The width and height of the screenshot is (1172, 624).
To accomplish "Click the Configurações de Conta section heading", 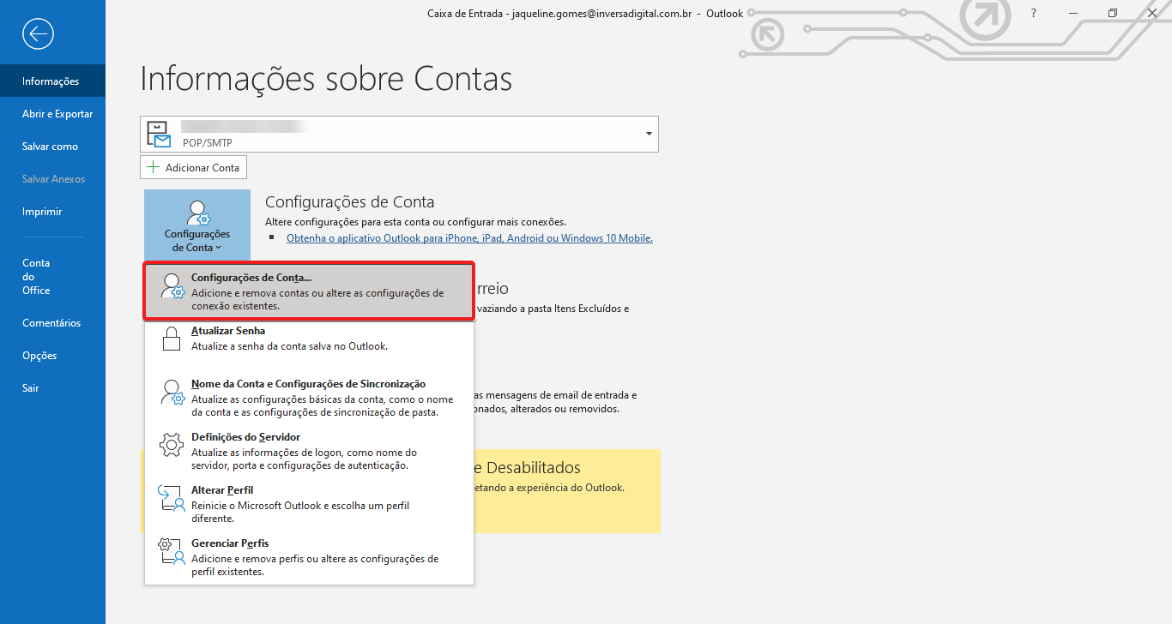I will (349, 202).
